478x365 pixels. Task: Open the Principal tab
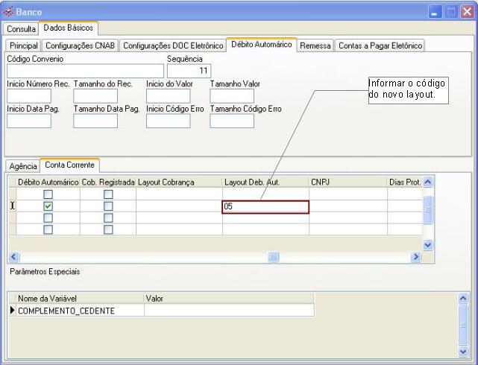click(23, 46)
